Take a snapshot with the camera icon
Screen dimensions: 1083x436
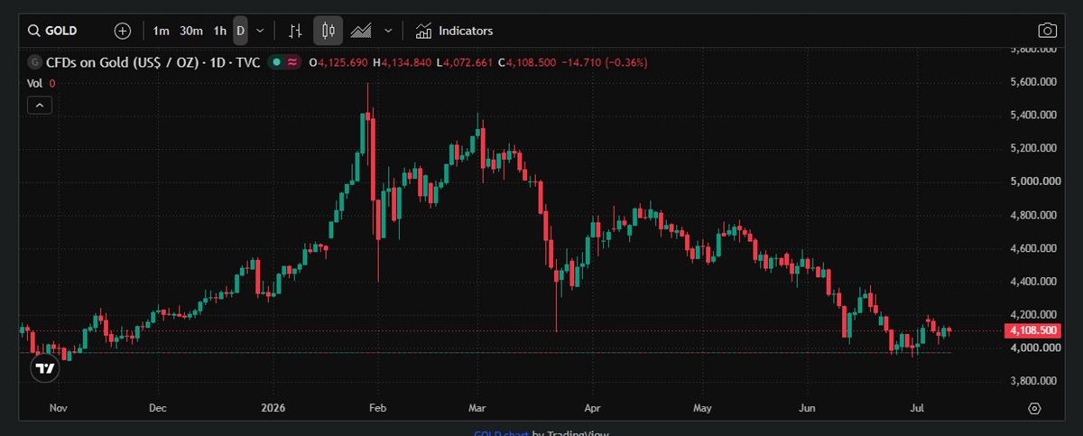(1047, 31)
